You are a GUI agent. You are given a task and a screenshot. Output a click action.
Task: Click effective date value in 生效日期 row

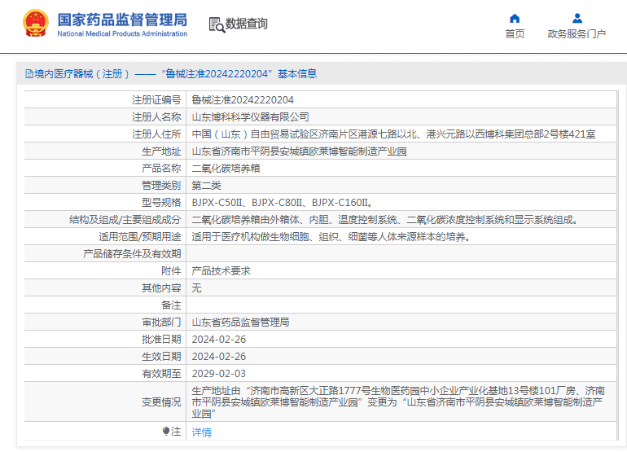point(219,357)
